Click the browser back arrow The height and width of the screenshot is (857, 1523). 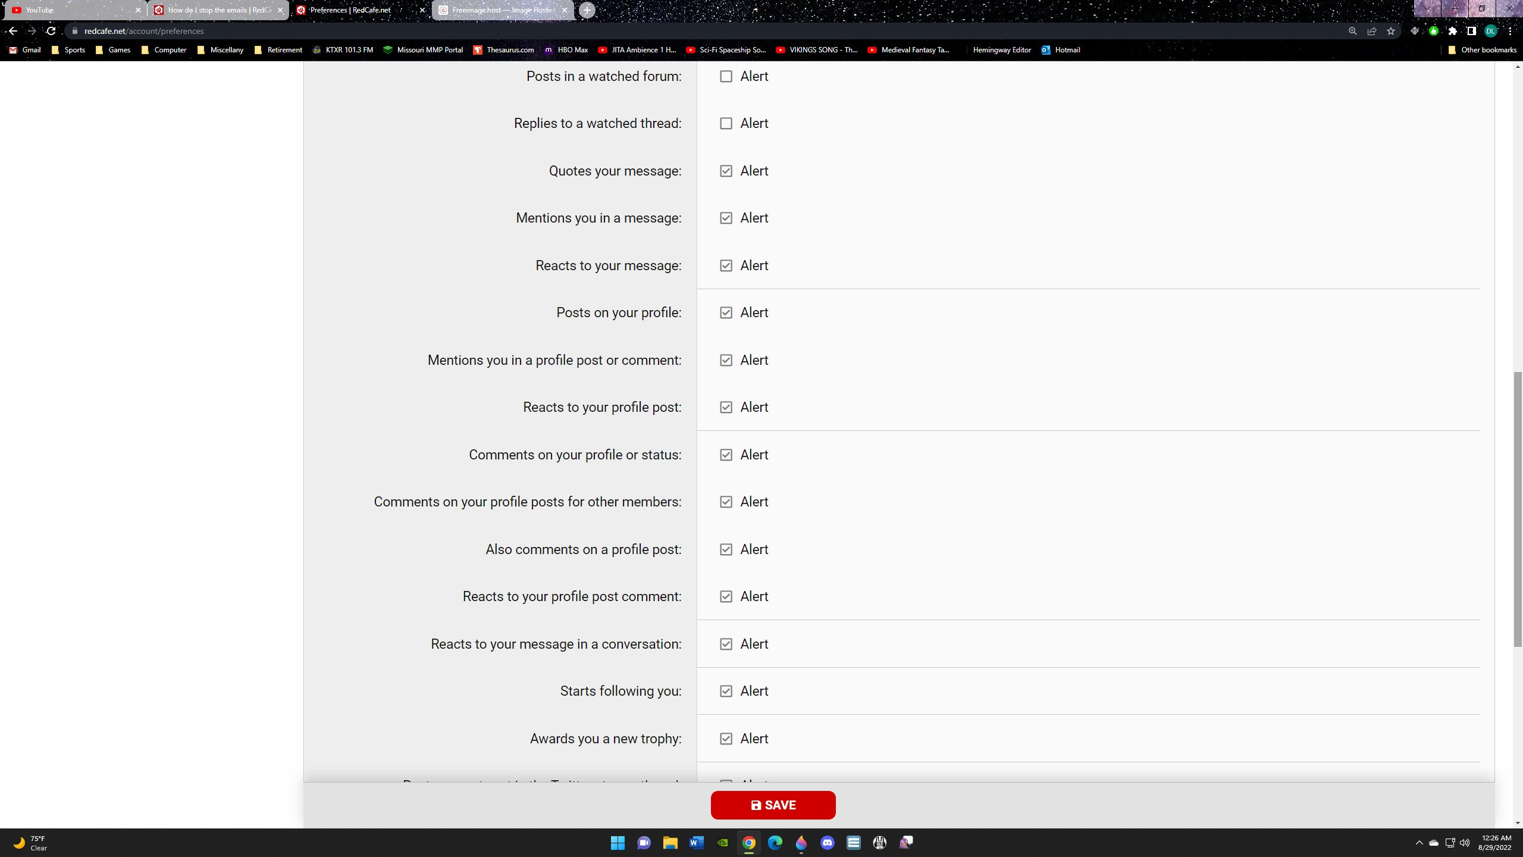point(12,31)
